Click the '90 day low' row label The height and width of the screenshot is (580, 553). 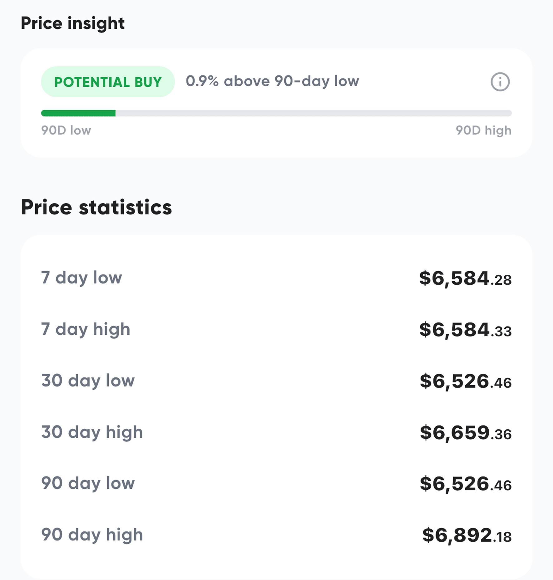pos(88,483)
